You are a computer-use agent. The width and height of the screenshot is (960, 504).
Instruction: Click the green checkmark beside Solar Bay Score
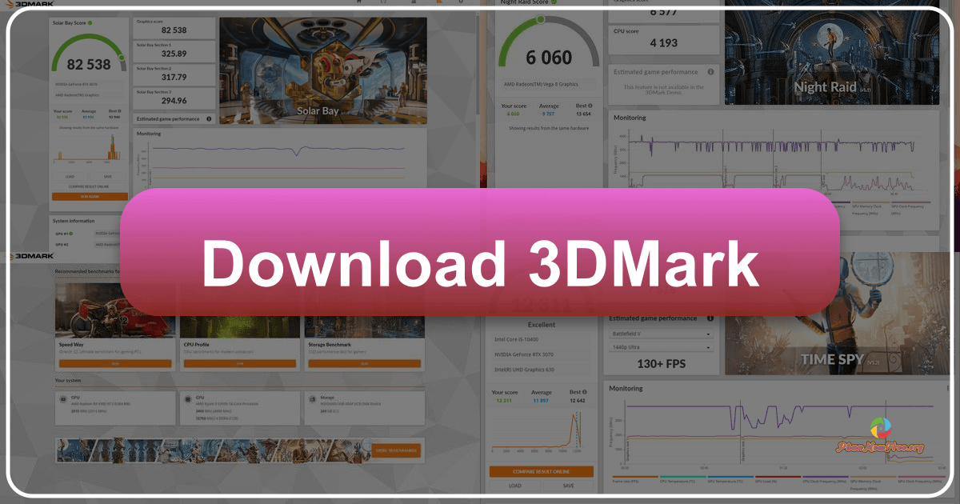pyautogui.click(x=90, y=23)
